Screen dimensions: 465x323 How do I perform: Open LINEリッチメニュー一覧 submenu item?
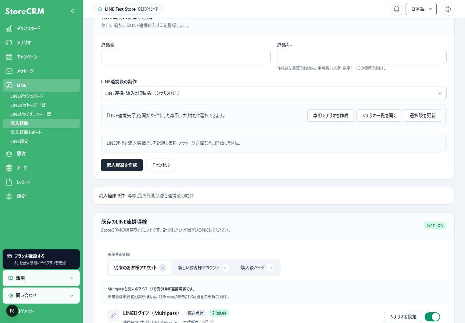[x=31, y=114]
